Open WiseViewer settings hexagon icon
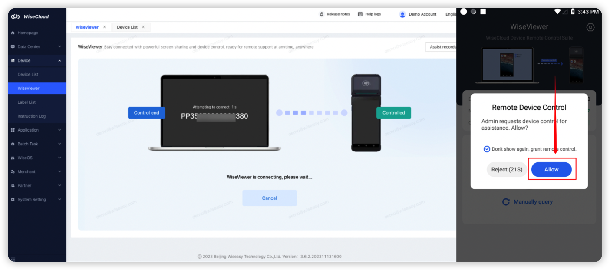Viewport: 610px width, 270px height. [x=590, y=27]
